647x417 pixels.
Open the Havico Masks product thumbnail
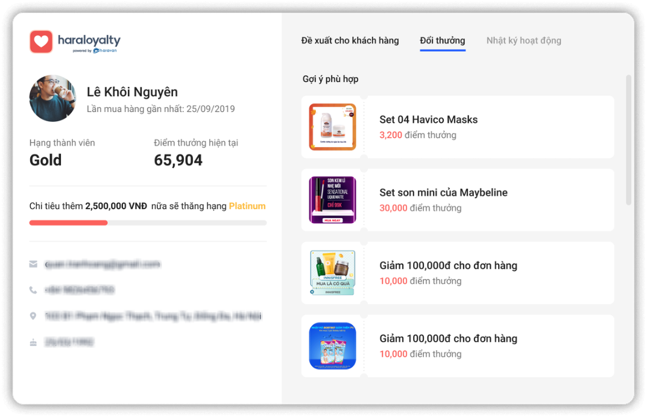point(333,127)
